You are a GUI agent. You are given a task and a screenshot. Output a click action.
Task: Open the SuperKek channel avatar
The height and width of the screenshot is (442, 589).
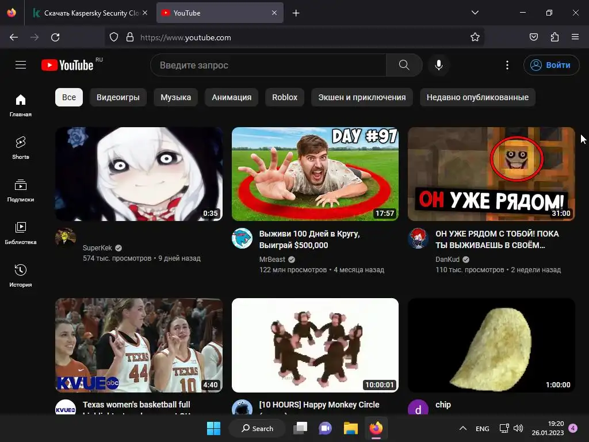pos(66,238)
